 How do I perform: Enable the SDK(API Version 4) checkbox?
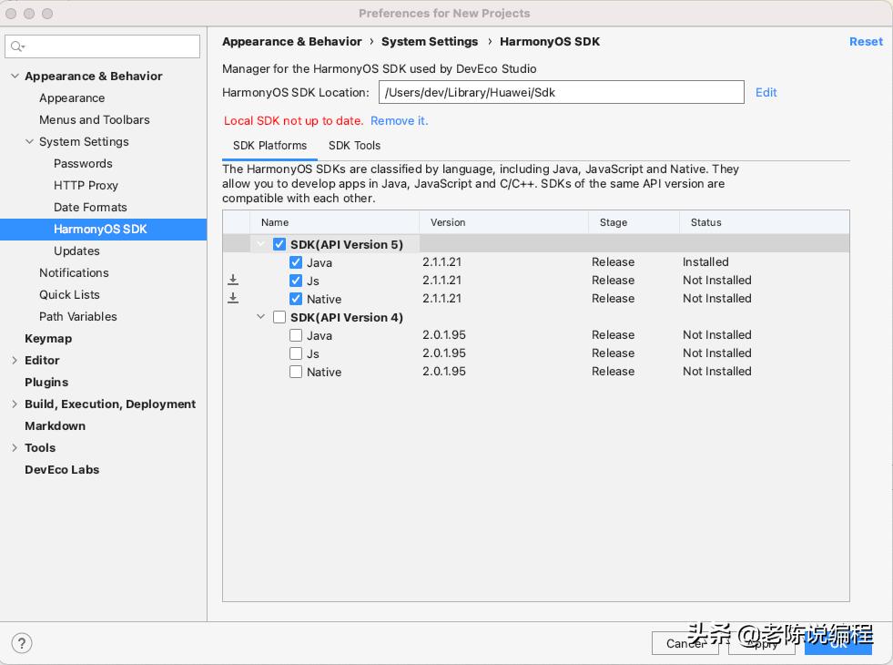click(x=279, y=317)
